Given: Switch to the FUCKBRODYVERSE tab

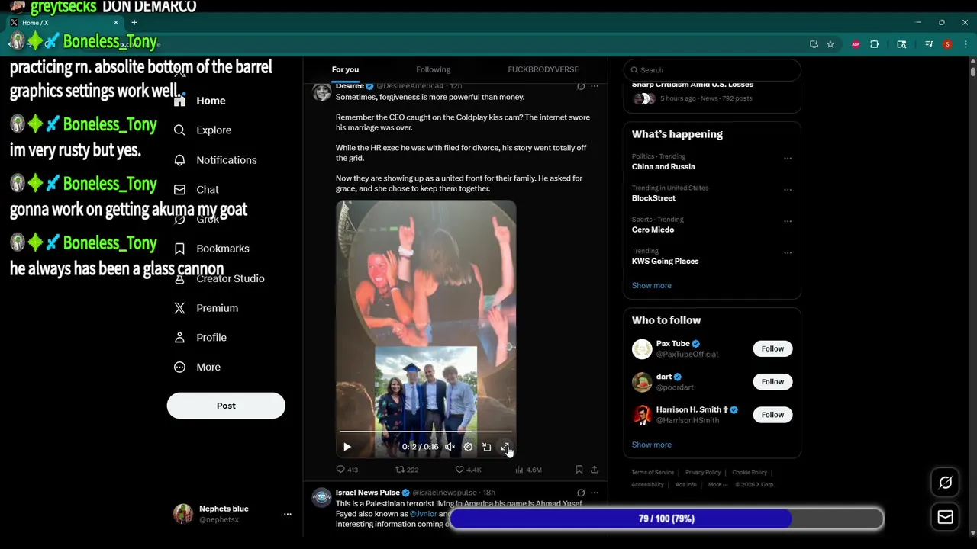Looking at the screenshot, I should point(543,69).
